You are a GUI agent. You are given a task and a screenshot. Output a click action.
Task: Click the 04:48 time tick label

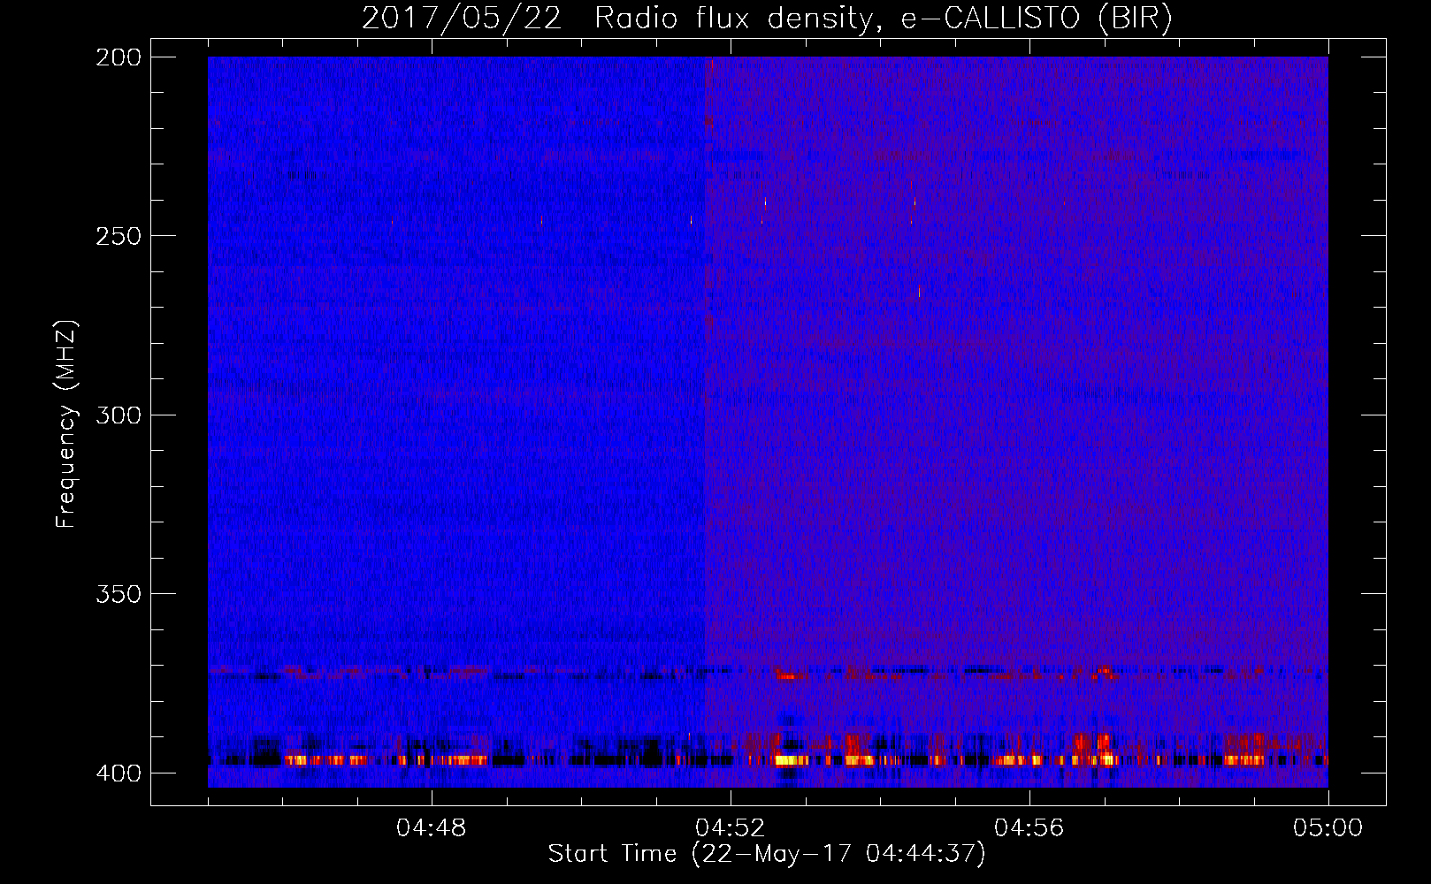coord(431,828)
